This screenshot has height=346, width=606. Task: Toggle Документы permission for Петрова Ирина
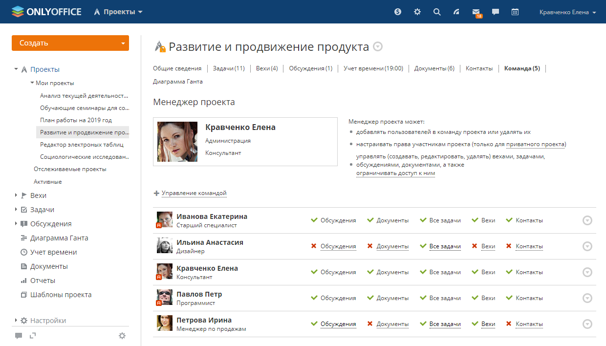(392, 324)
